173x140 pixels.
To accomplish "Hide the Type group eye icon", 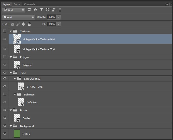I will pos(5,73).
